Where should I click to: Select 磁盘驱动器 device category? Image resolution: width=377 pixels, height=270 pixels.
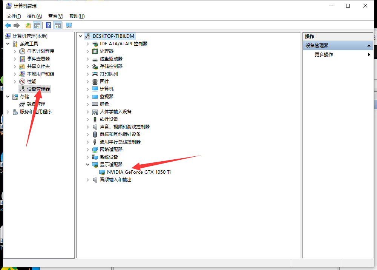click(x=111, y=59)
